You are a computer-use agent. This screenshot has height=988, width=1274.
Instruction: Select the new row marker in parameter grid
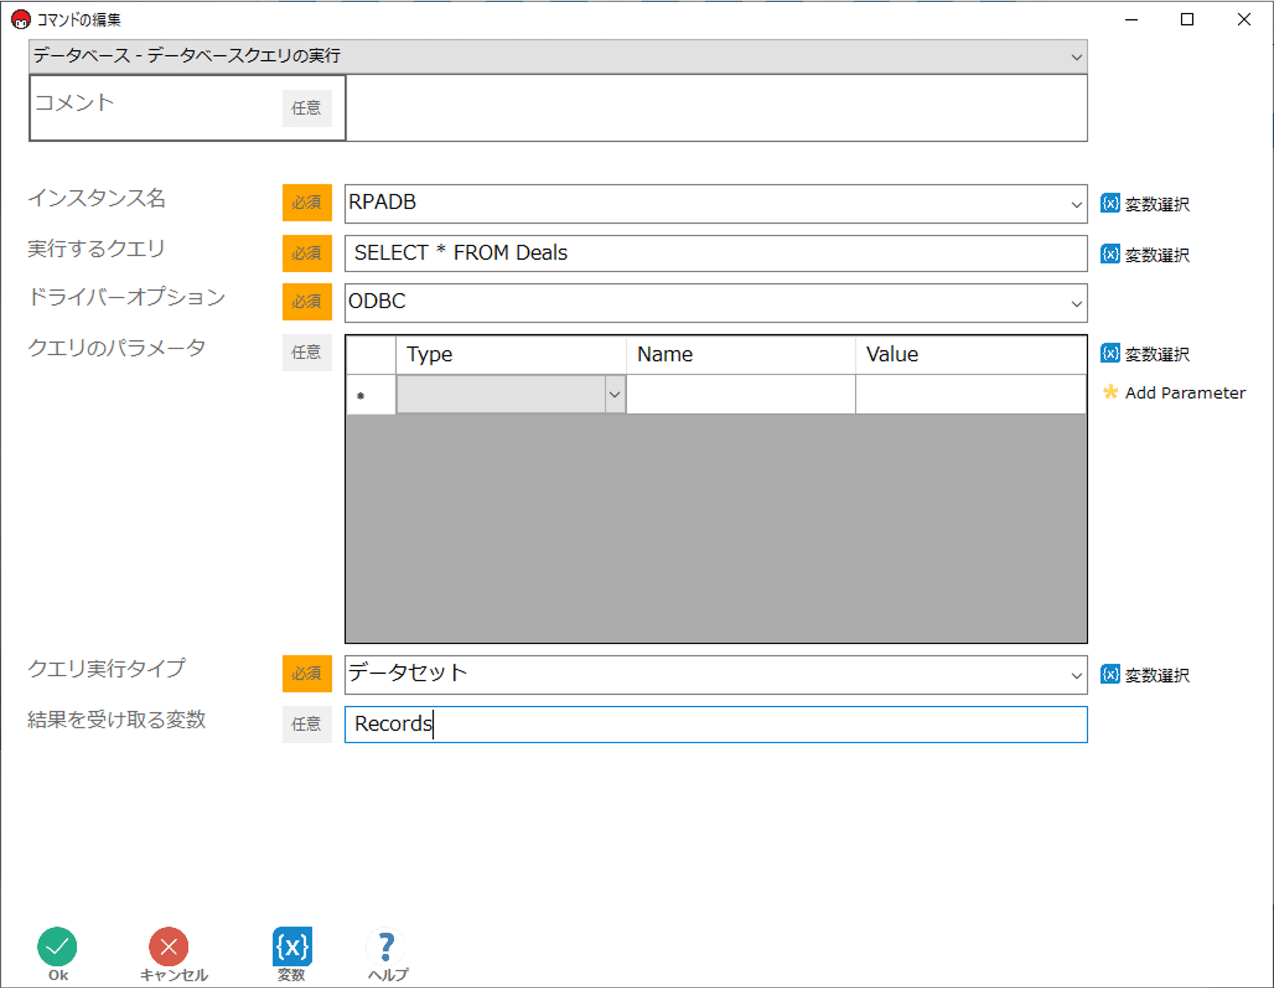[x=370, y=394]
